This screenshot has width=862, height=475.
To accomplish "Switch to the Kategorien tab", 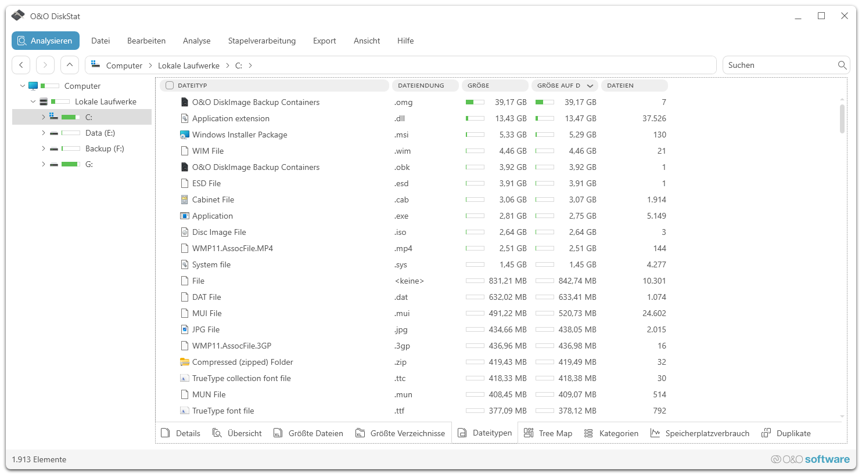I will point(611,433).
